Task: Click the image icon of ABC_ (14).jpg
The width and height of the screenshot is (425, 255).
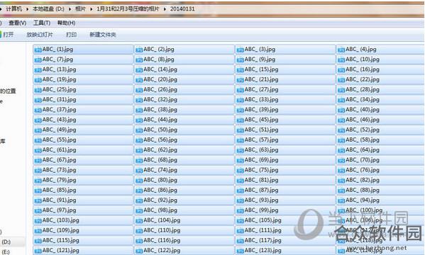Action: point(139,70)
